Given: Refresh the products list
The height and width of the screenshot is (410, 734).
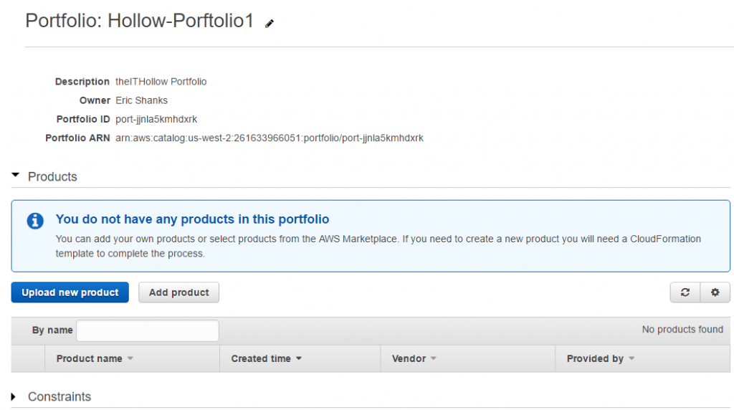Looking at the screenshot, I should pyautogui.click(x=685, y=292).
